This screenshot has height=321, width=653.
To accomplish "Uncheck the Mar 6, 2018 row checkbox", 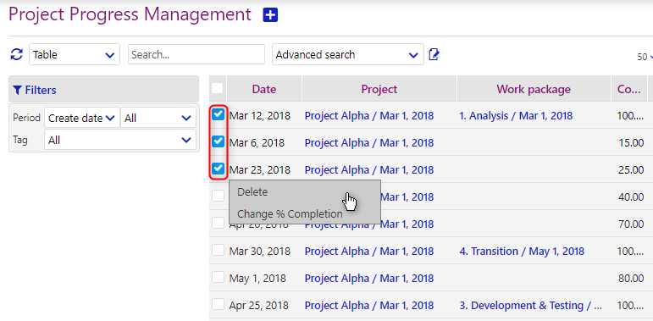I will (x=219, y=142).
